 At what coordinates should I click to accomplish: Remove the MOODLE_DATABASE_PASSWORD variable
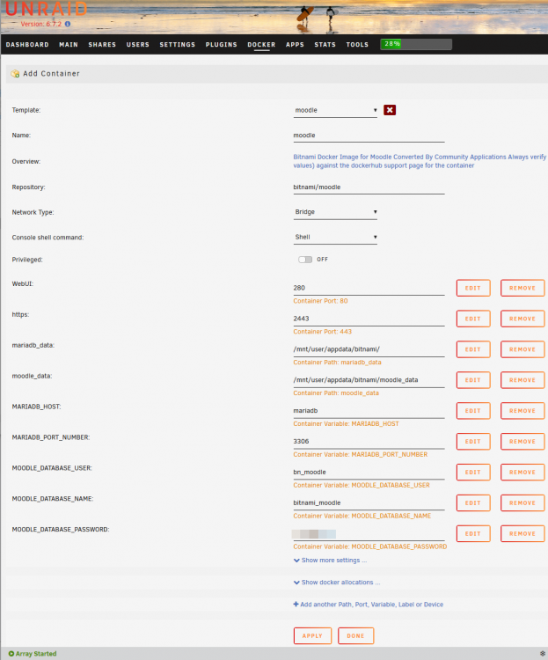(x=522, y=534)
